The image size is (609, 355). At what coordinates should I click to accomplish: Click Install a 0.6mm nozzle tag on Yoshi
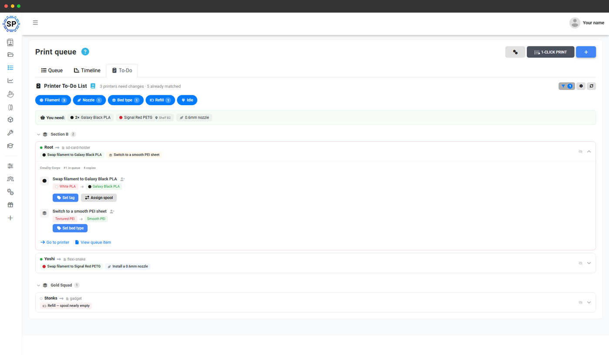(127, 266)
